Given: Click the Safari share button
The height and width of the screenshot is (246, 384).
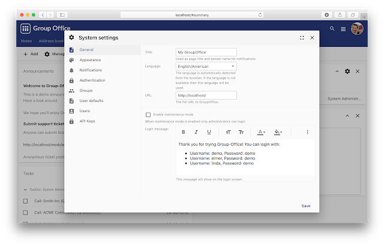Looking at the screenshot, I should [340, 15].
